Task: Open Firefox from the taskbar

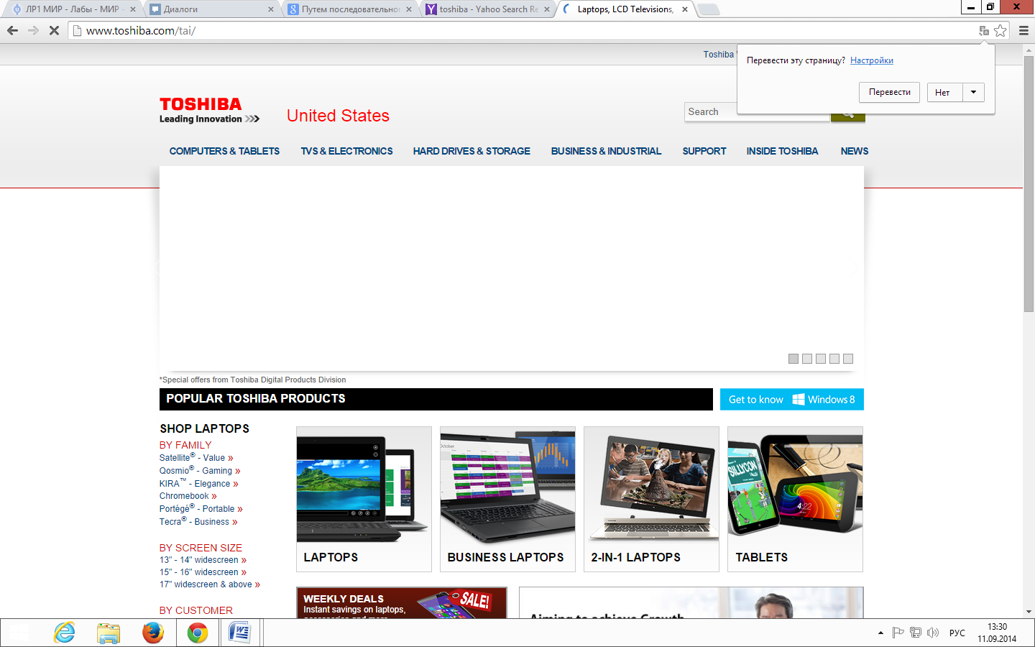Action: 153,633
